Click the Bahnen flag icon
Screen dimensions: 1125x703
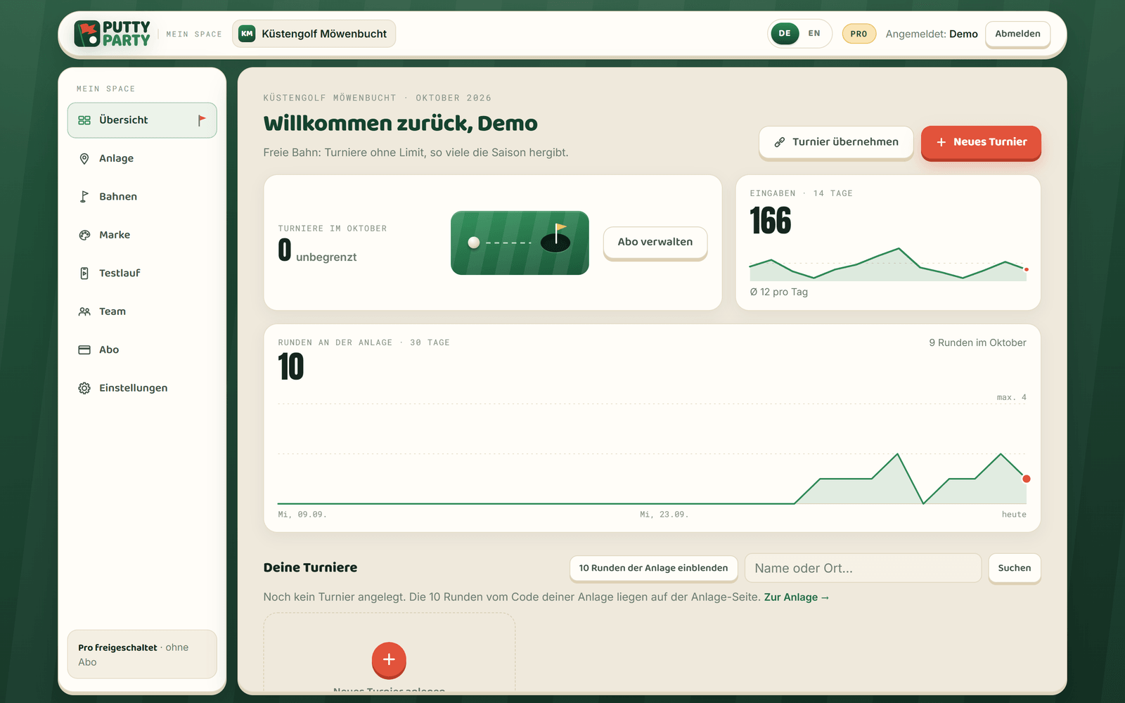[84, 197]
